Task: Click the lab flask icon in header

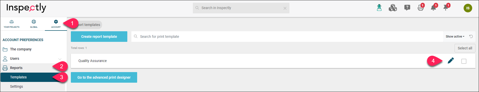Action: [379, 8]
